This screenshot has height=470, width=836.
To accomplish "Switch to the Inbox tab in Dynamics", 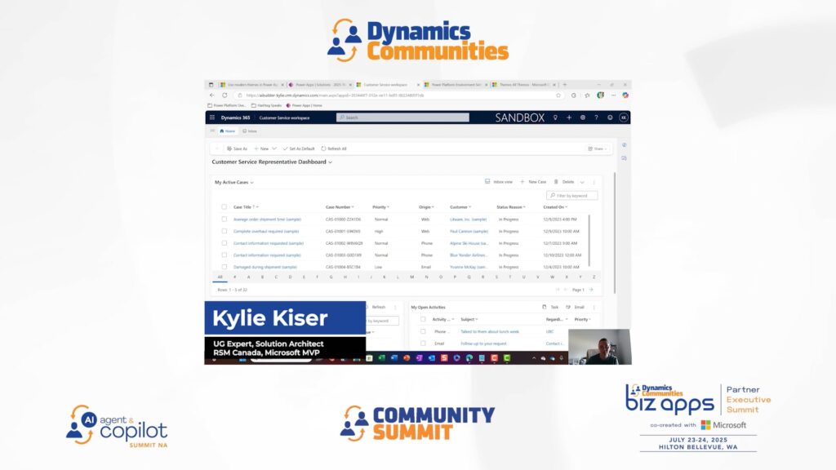I will (250, 131).
